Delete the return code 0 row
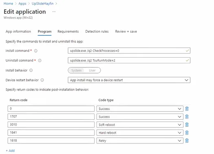 pyautogui.click(x=187, y=109)
